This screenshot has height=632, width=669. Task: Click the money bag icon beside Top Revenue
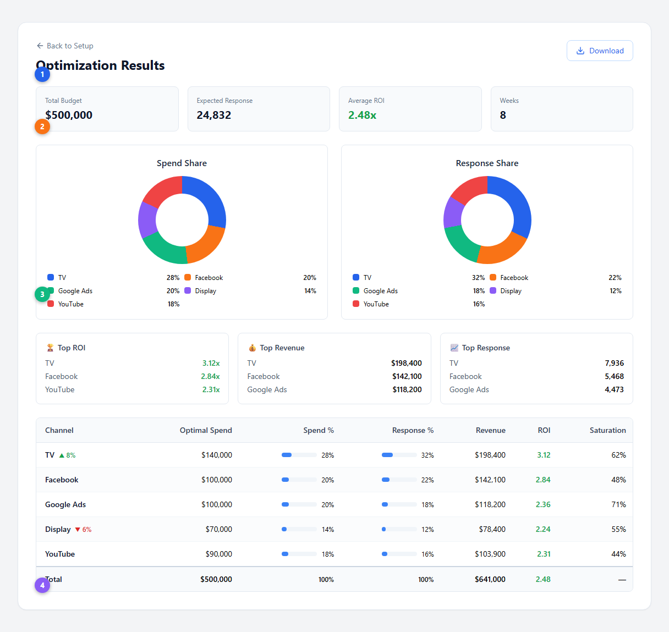[253, 348]
